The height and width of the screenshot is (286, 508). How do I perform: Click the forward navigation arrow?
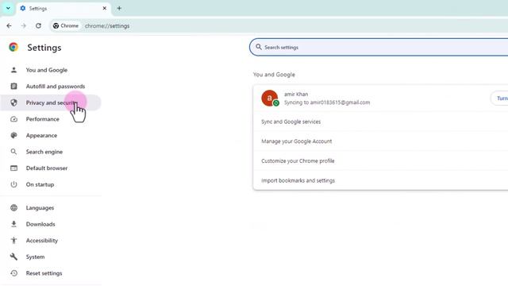click(x=24, y=25)
